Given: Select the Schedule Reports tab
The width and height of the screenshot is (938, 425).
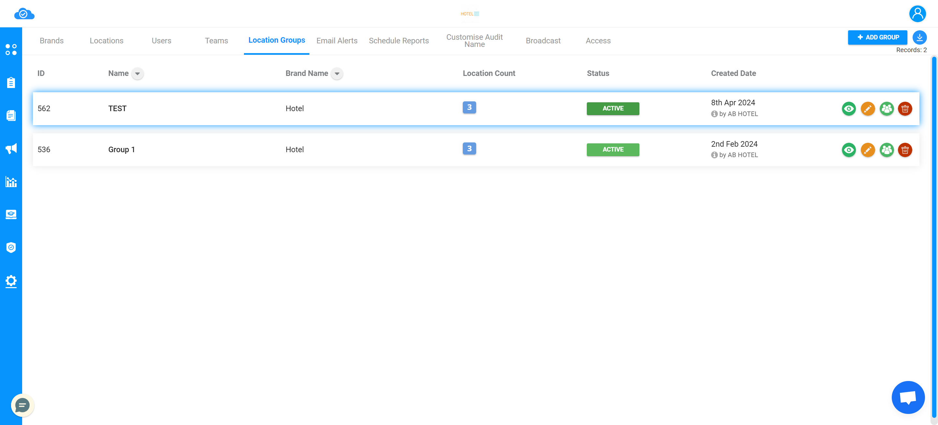Looking at the screenshot, I should click(x=398, y=41).
